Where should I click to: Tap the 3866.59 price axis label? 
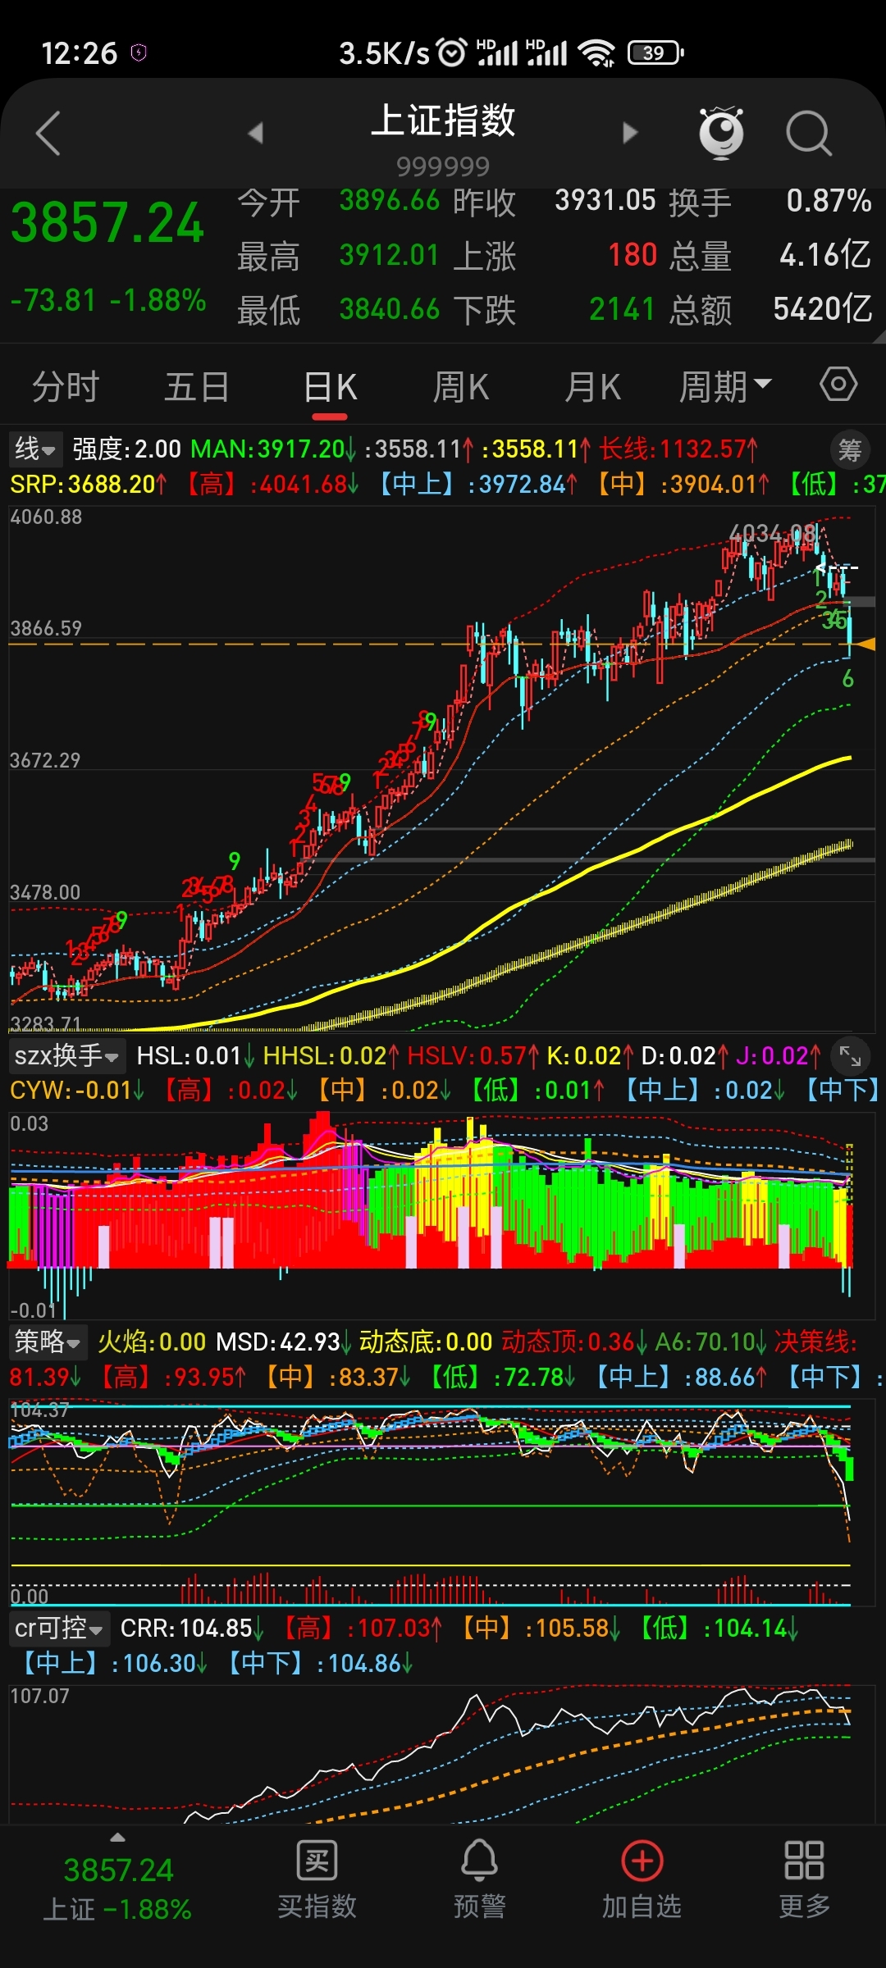tap(46, 628)
